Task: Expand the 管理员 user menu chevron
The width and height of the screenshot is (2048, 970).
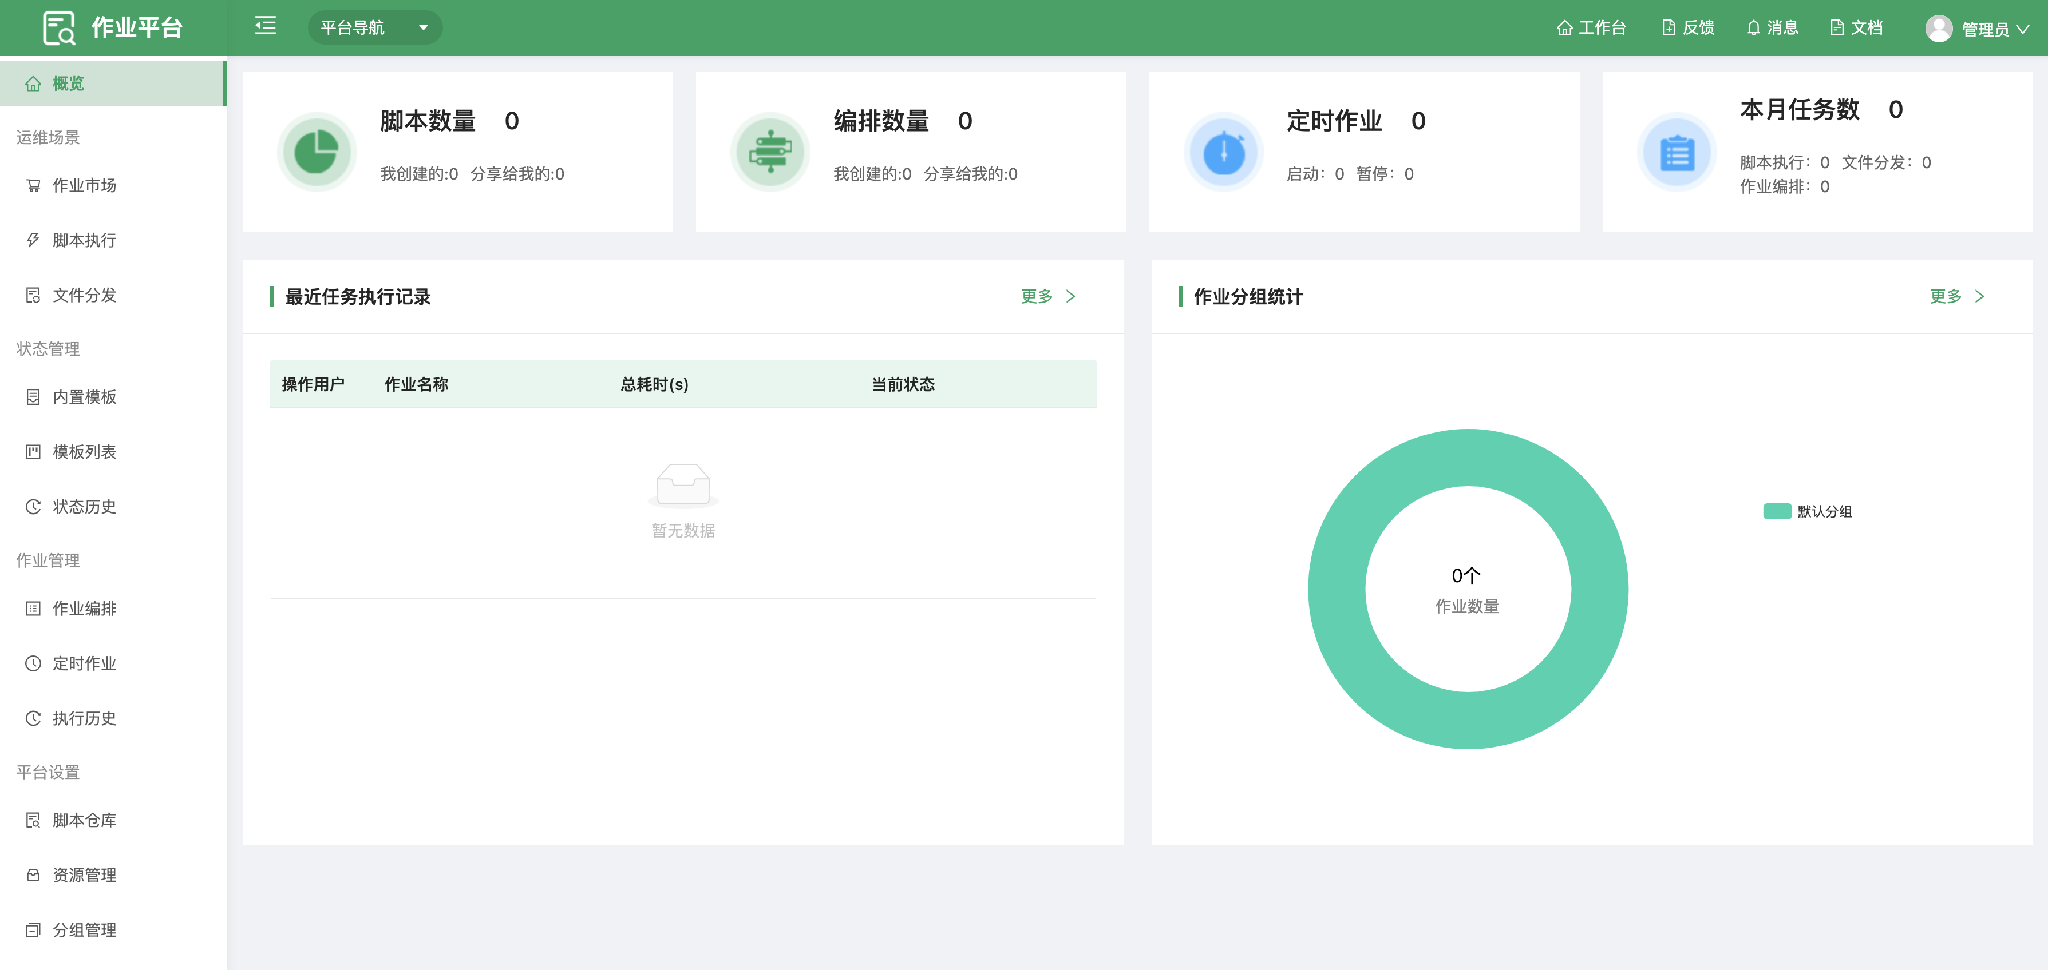Action: click(2023, 29)
